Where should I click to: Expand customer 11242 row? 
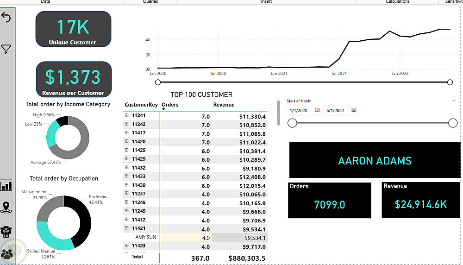click(127, 124)
